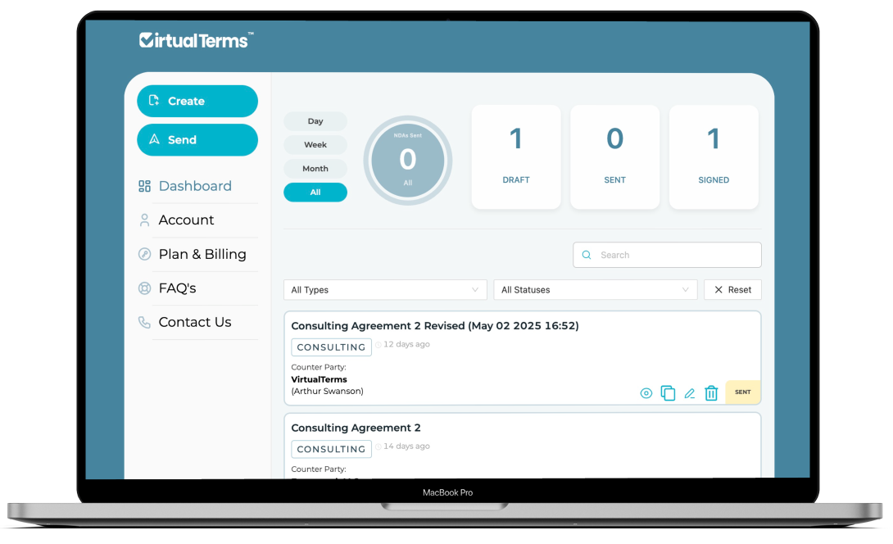The width and height of the screenshot is (893, 544).
Task: Click the Dashboard grid icon
Action: (145, 186)
